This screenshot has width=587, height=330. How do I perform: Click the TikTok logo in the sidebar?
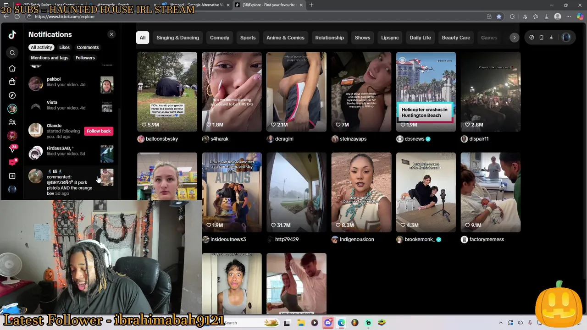tap(12, 34)
